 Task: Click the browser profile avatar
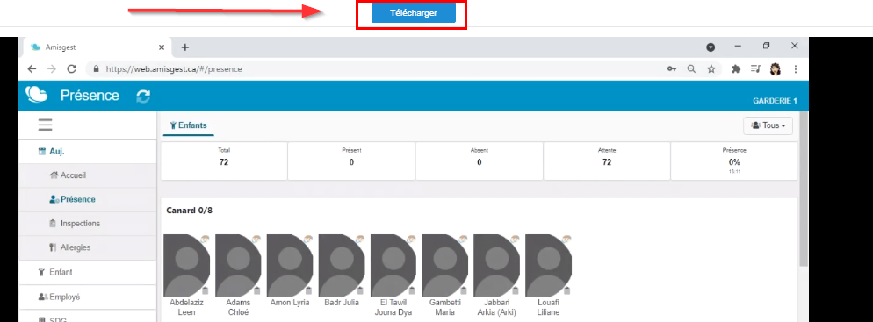tap(775, 69)
